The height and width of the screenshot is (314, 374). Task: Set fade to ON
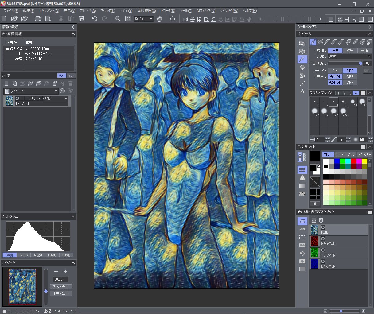point(335,71)
